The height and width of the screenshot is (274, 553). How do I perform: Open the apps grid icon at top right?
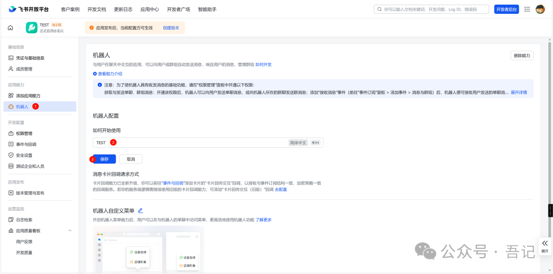click(527, 9)
